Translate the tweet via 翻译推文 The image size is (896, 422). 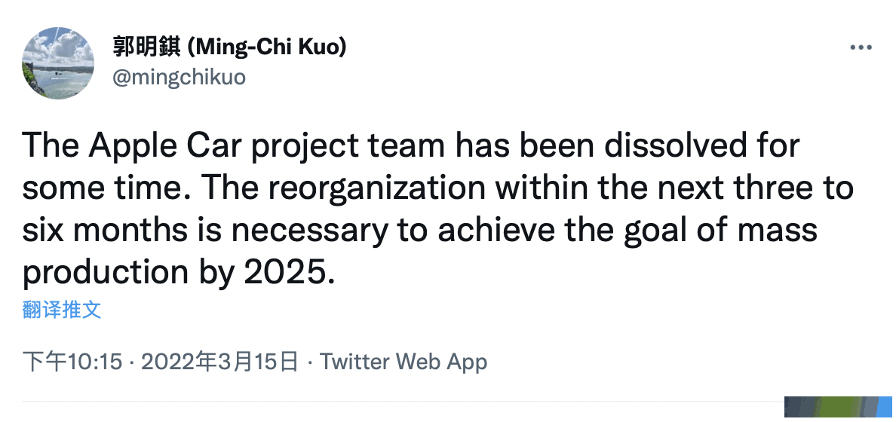[x=62, y=309]
